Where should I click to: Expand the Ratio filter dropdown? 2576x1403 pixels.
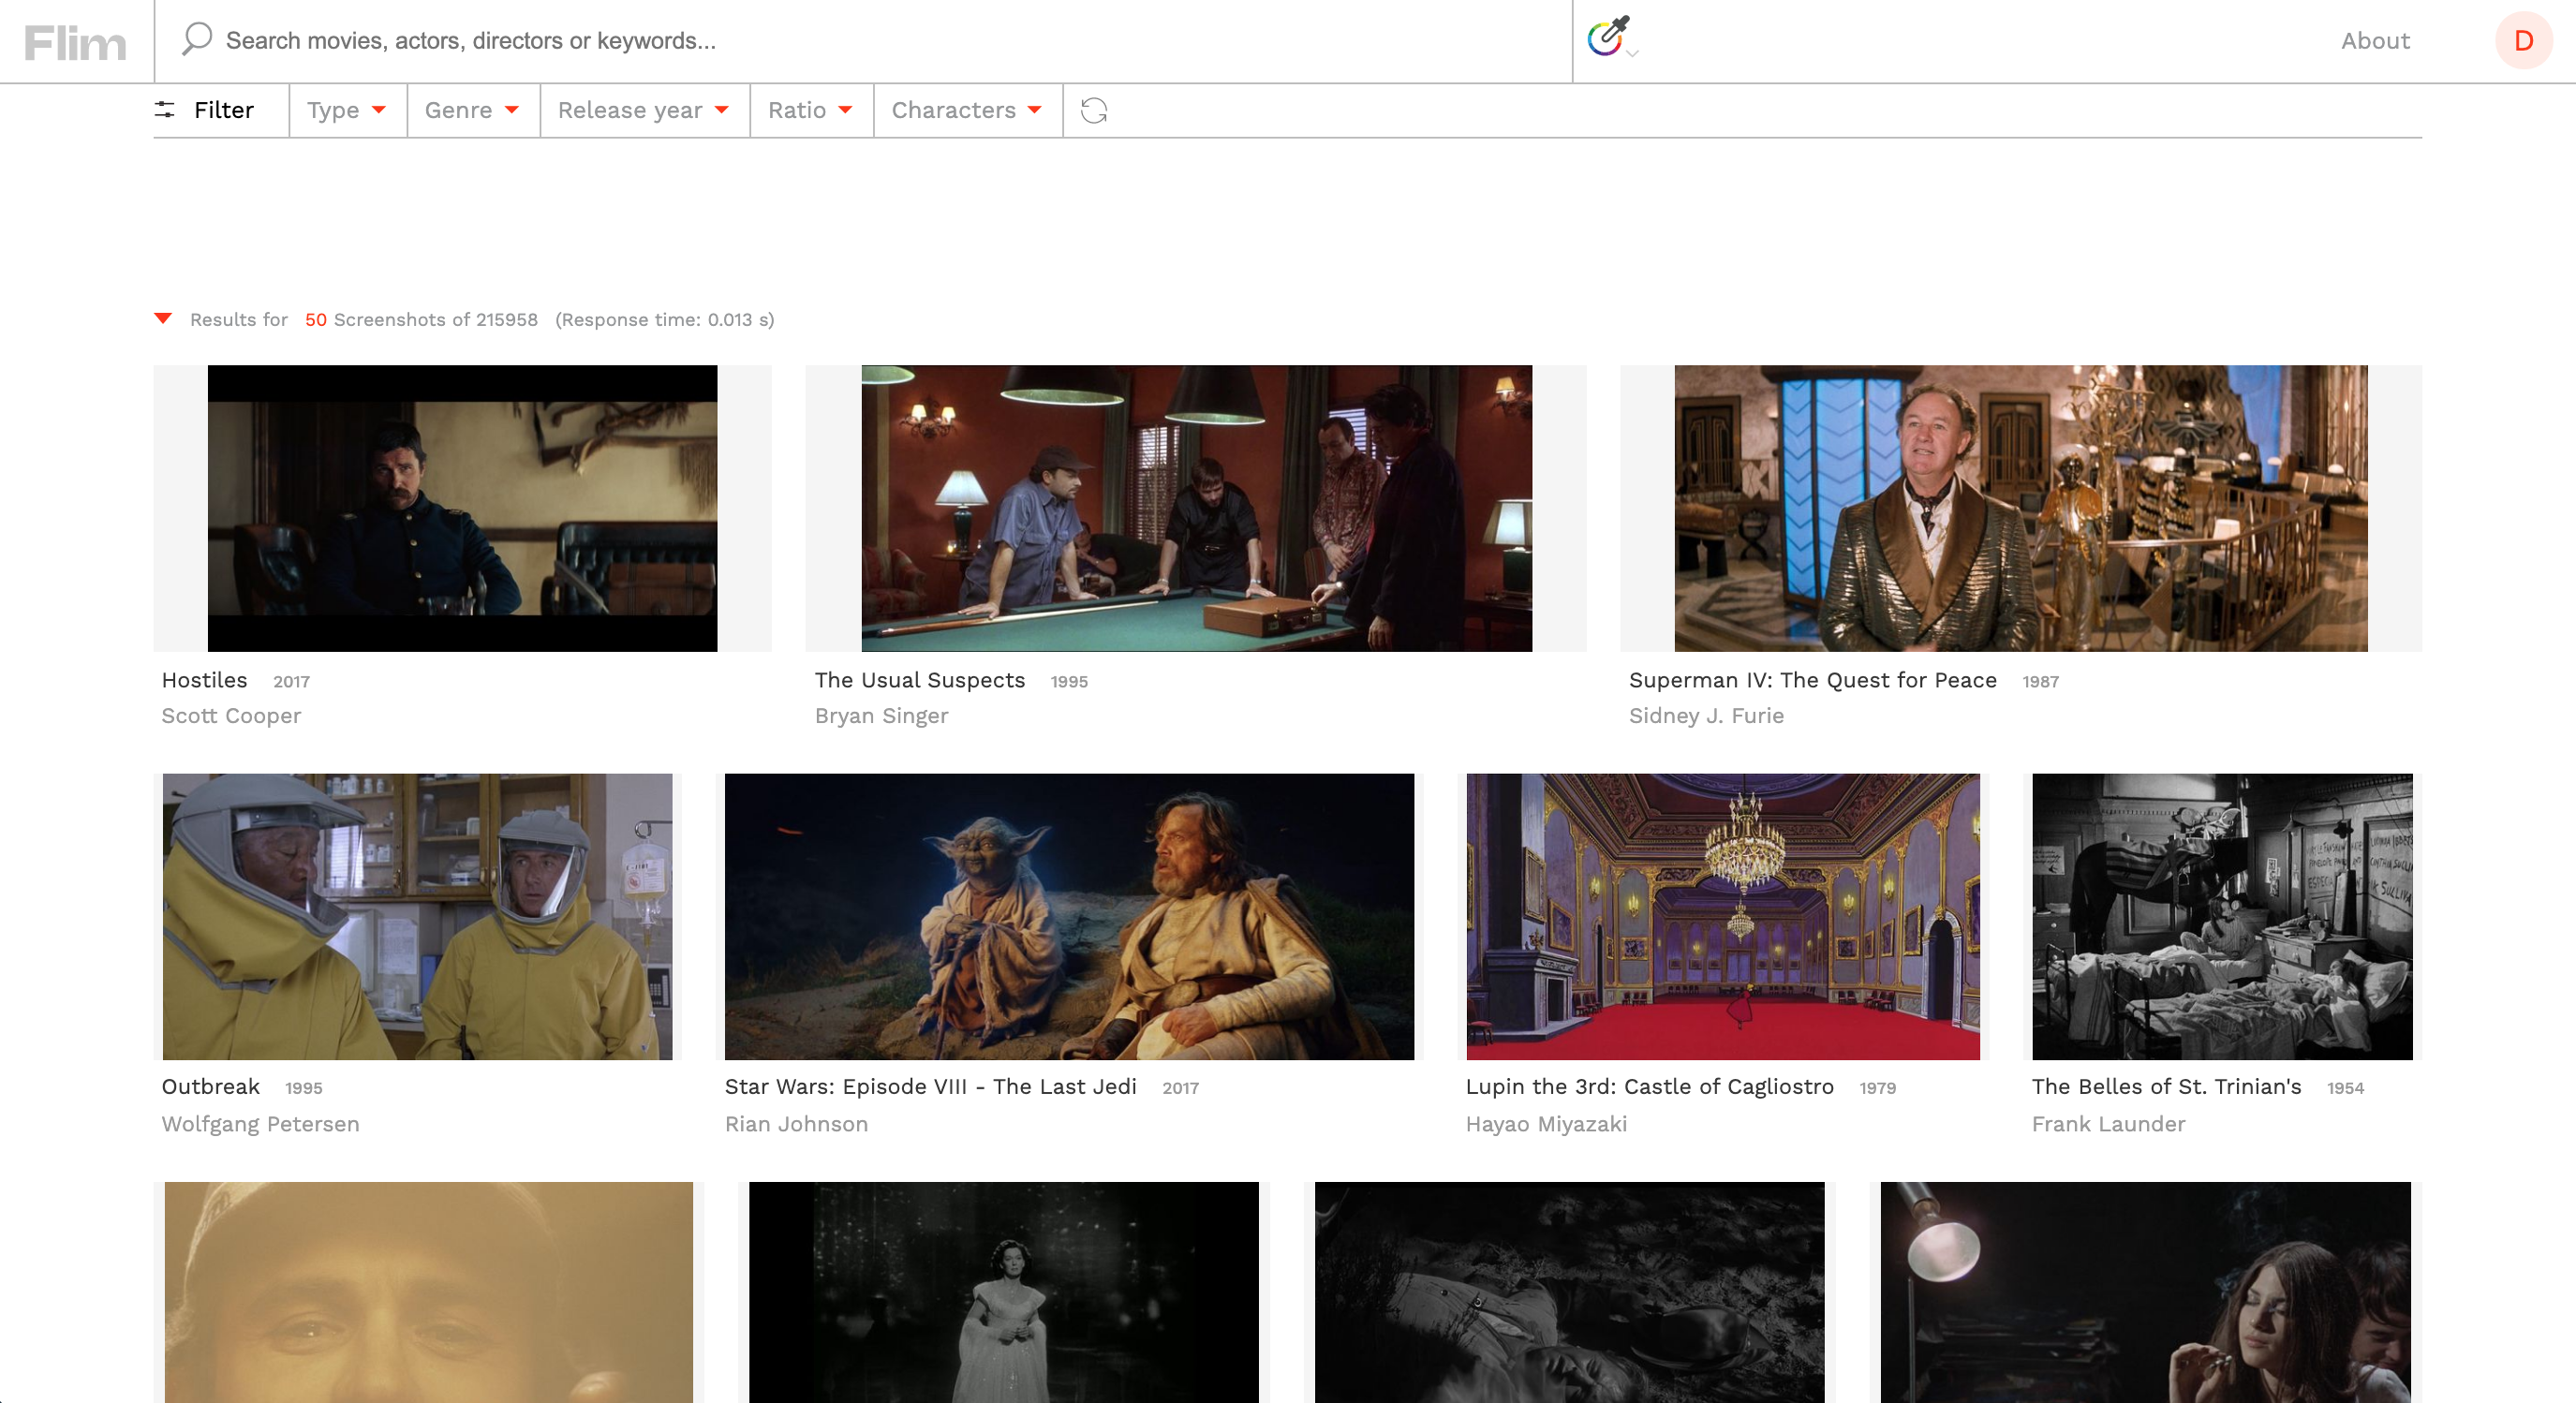click(x=810, y=110)
